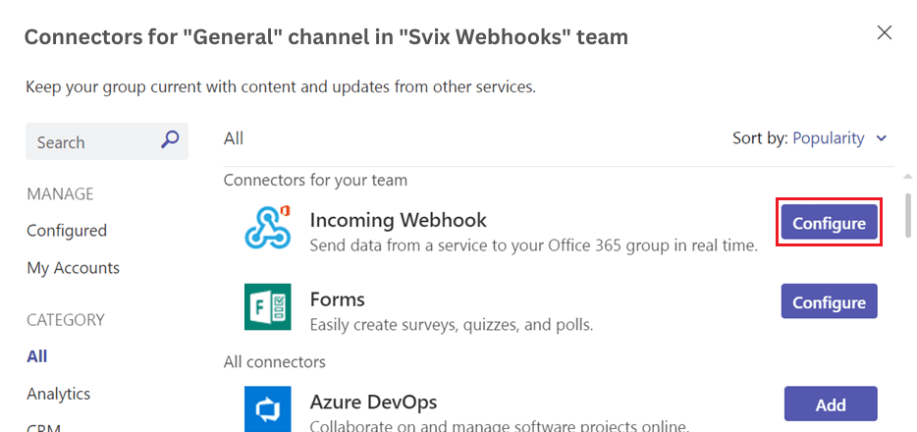Viewport: 917px width, 432px height.
Task: Click the magnifying glass search icon
Action: pyautogui.click(x=170, y=139)
